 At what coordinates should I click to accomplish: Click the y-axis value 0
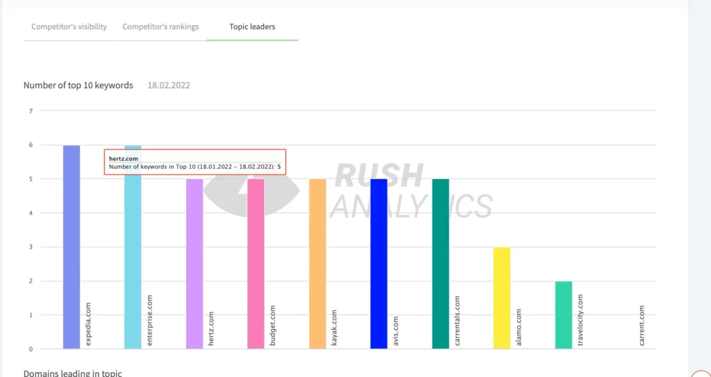pos(31,349)
